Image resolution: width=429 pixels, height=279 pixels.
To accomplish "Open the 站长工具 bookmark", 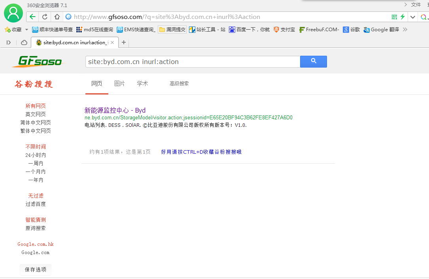I will [x=207, y=30].
